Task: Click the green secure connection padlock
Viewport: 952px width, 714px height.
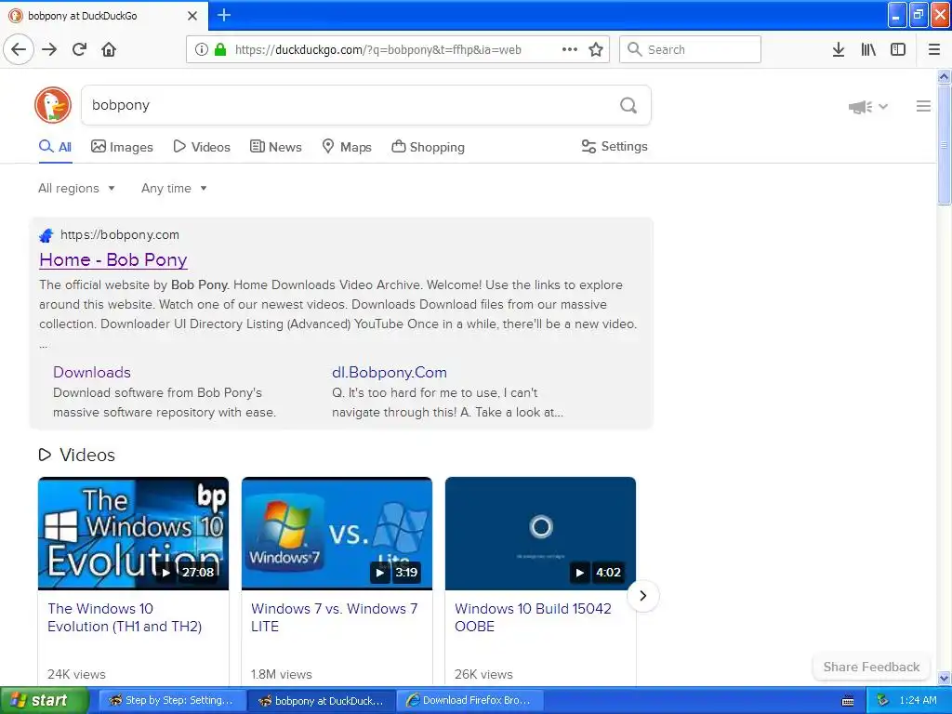Action: click(221, 49)
